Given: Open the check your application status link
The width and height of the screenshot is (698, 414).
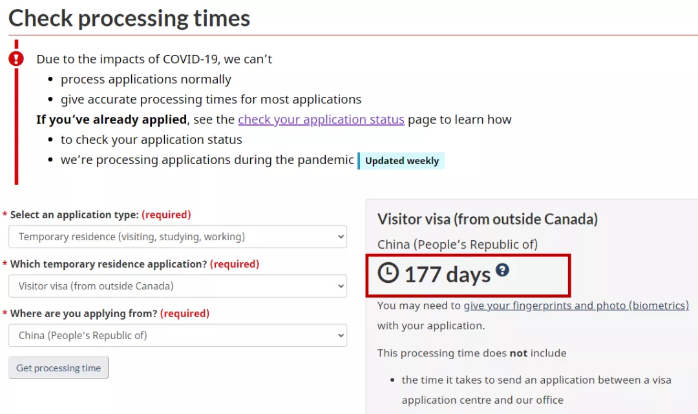Looking at the screenshot, I should pyautogui.click(x=321, y=119).
